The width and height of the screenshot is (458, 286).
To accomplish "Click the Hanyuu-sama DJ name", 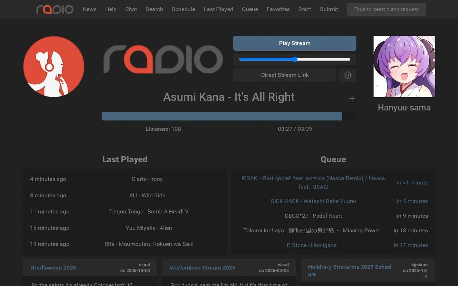I will (x=404, y=108).
